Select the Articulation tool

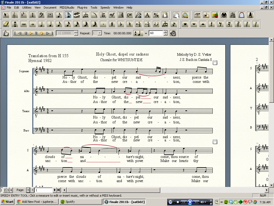[103, 15]
